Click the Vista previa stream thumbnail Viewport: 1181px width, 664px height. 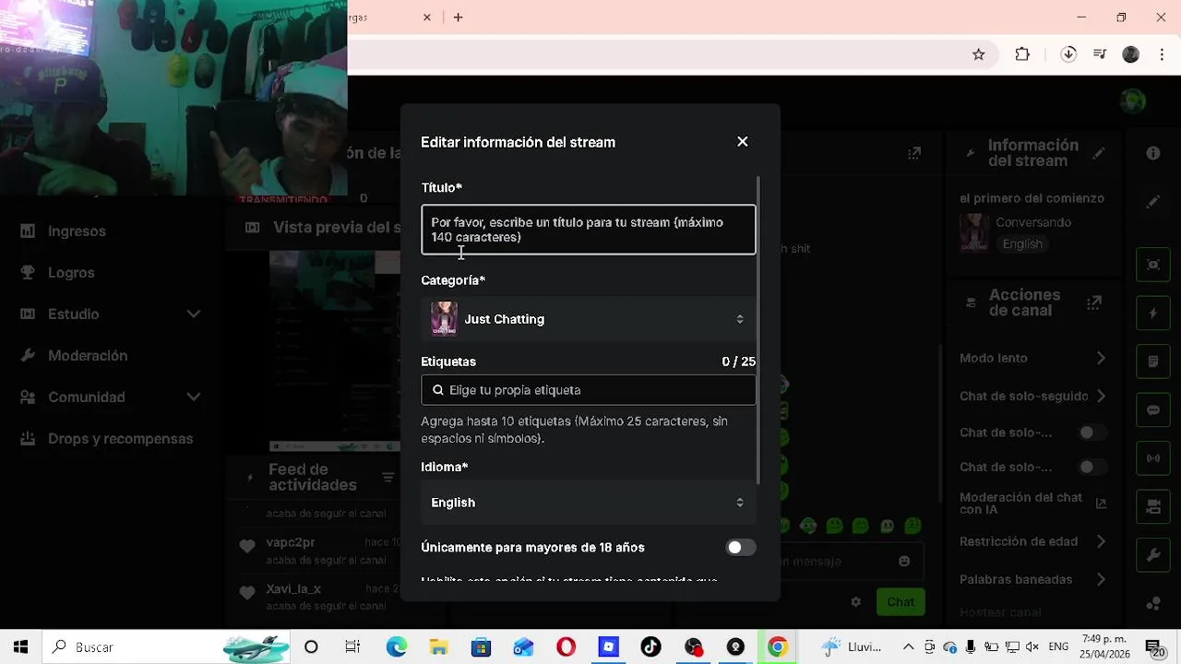[335, 350]
